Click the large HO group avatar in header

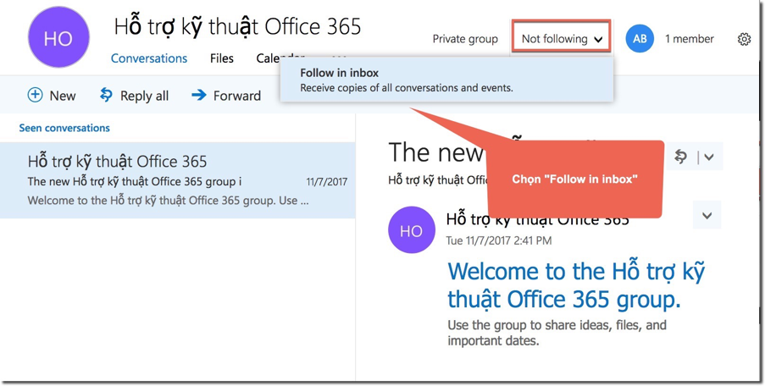point(58,39)
